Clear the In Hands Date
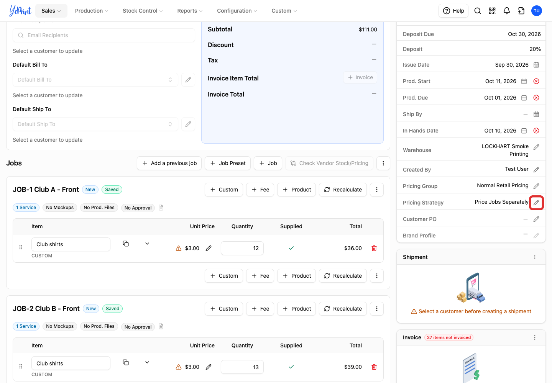552x383 pixels. click(x=536, y=131)
